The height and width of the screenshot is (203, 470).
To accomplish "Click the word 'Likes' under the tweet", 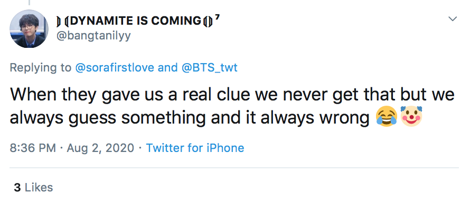I will 39,187.
